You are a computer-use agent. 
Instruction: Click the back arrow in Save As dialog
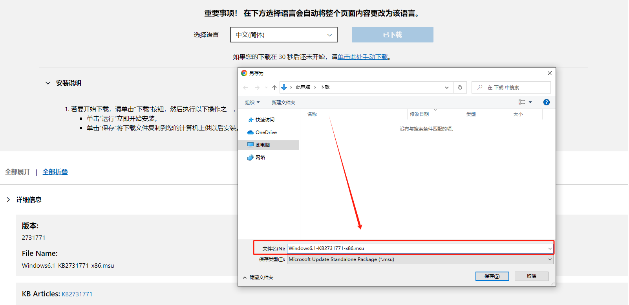point(246,88)
